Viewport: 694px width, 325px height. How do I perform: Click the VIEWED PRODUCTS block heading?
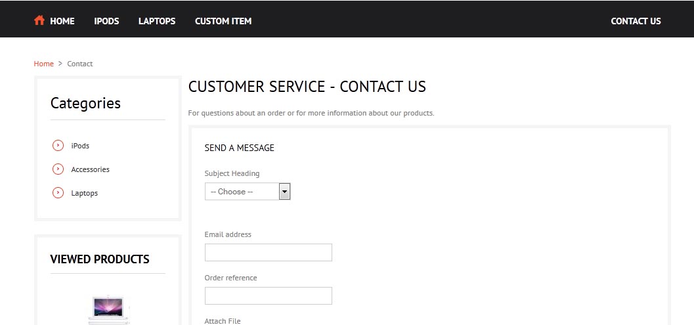(100, 259)
